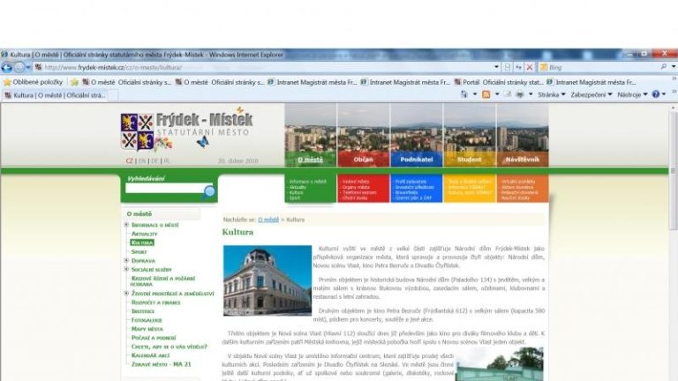
Task: Open the blue 'Podnikatel' main tab
Action: click(x=417, y=160)
